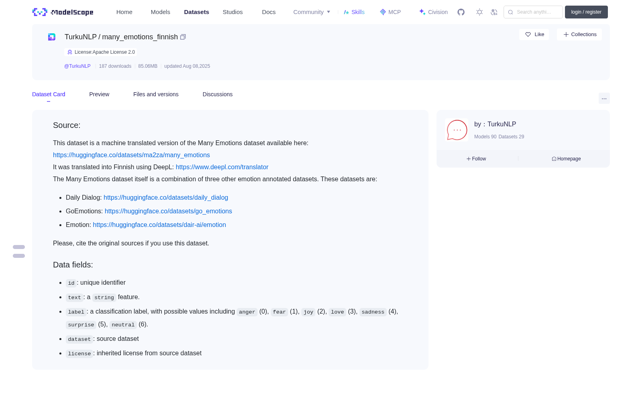Click the search anything input field
The height and width of the screenshot is (401, 642).
point(533,12)
